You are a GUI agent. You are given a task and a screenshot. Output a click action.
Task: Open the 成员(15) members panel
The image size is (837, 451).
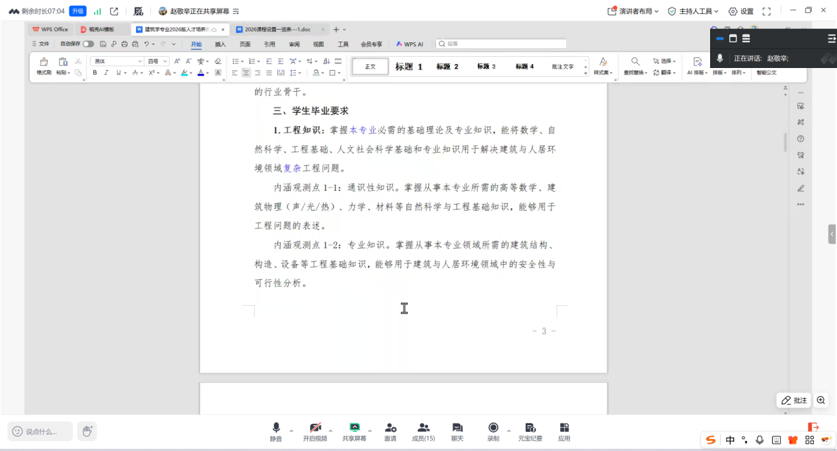coord(423,432)
